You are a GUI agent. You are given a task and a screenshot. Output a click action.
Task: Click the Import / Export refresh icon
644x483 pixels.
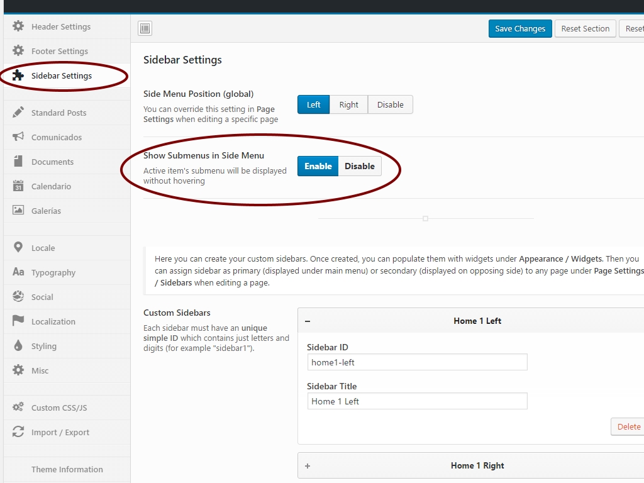point(18,432)
